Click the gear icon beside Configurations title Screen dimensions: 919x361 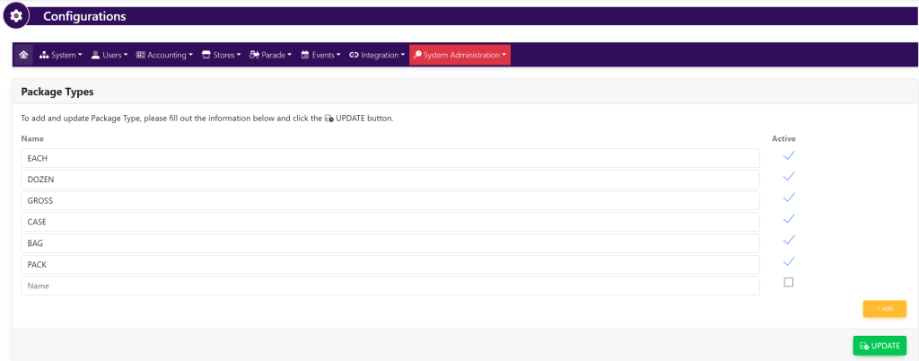pos(16,17)
